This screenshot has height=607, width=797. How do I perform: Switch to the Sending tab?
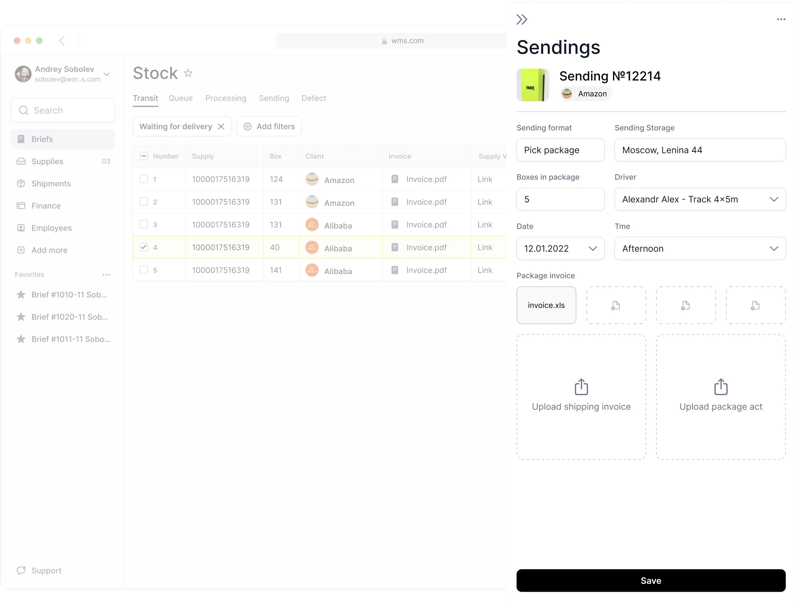(x=274, y=98)
